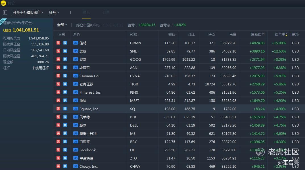This screenshot has height=170, width=305.
Task: Click the buy icon for FB row
Action: click(58, 150)
